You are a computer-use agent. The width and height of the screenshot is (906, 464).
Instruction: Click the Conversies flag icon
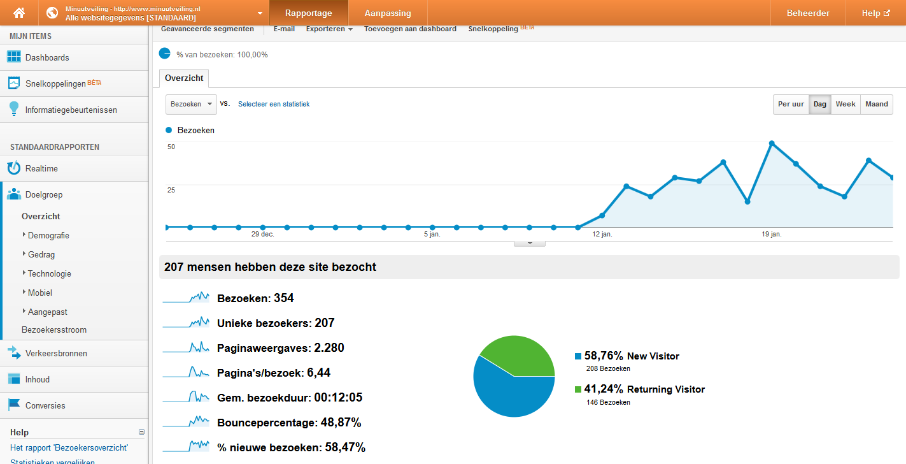[x=14, y=405]
